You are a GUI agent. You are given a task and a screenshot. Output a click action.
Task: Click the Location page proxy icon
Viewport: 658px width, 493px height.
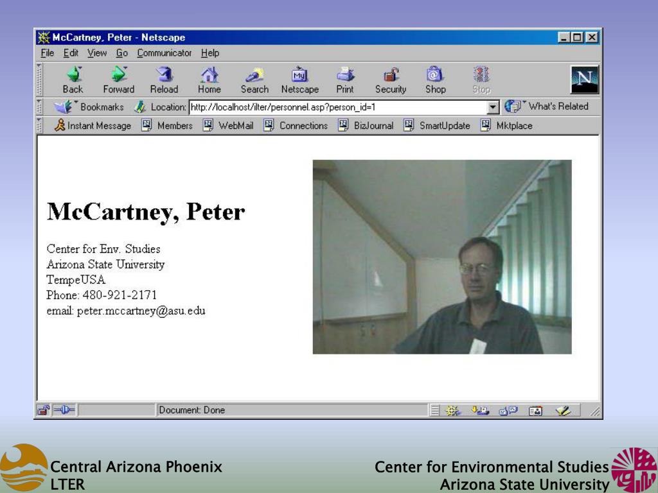[x=139, y=107]
